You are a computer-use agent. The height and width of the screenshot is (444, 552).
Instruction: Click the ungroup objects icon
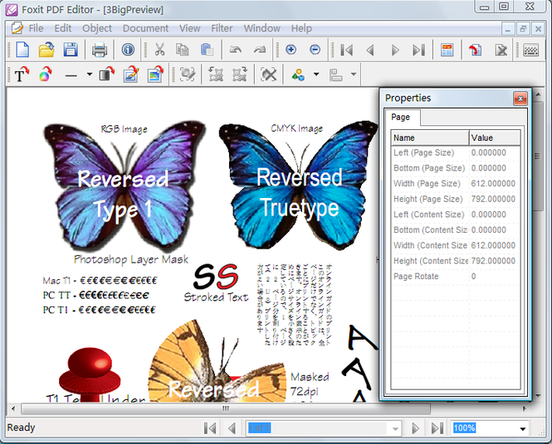(240, 74)
